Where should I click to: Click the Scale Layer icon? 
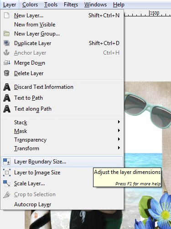(6, 183)
